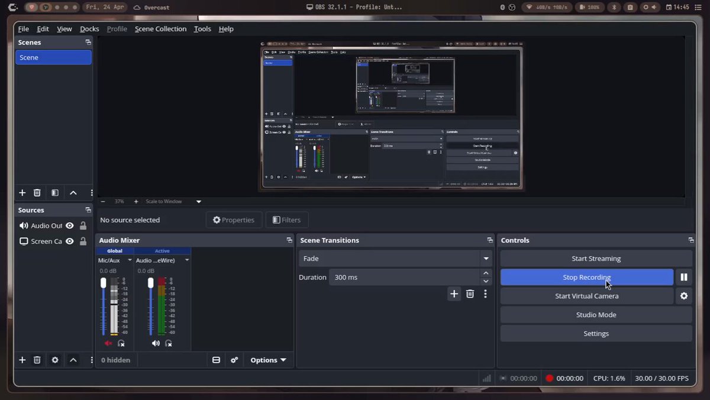This screenshot has width=710, height=400.
Task: Delete the selected scene transition
Action: [470, 293]
